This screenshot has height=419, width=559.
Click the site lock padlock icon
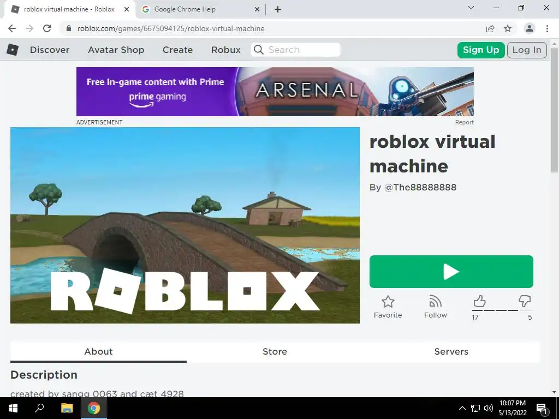pos(69,28)
